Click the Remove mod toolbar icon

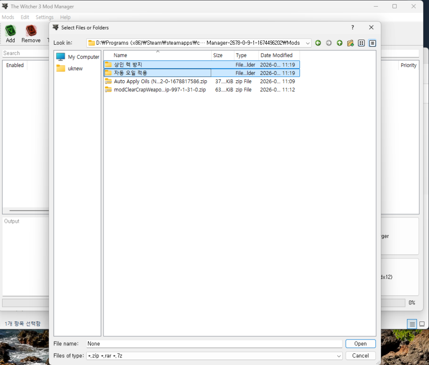click(31, 31)
